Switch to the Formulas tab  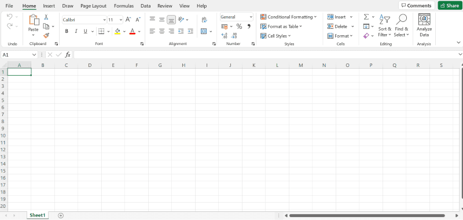point(124,6)
